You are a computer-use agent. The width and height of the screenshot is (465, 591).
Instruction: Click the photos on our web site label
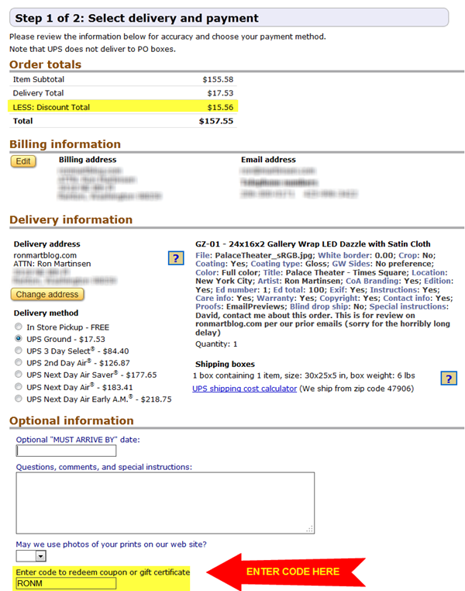(x=111, y=544)
